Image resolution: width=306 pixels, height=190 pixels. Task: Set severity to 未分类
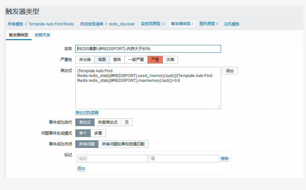point(85,60)
